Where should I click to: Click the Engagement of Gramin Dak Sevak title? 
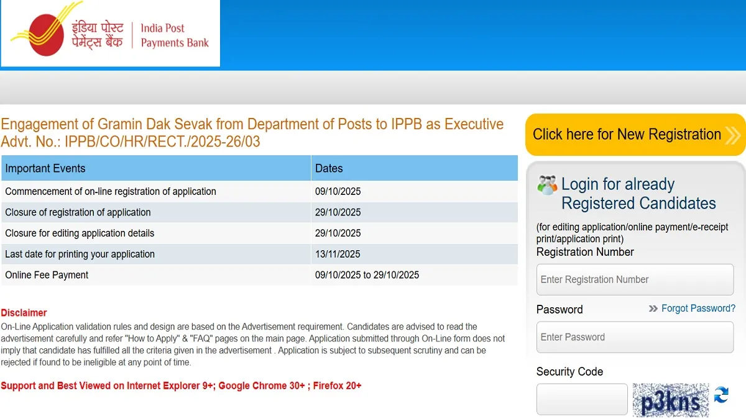click(252, 124)
